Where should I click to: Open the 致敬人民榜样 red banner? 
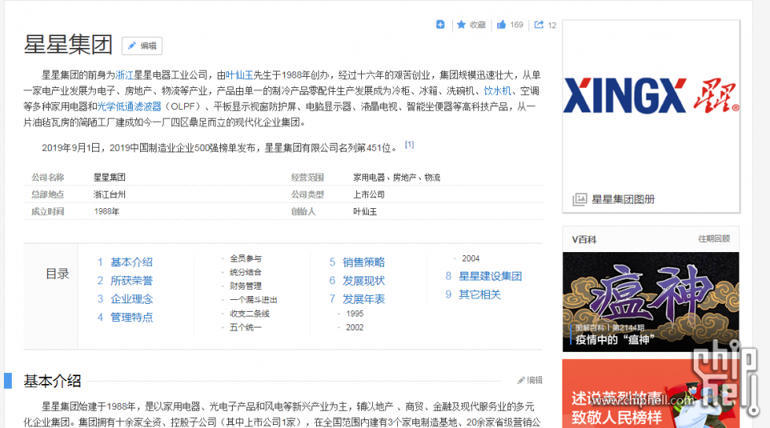(650, 393)
